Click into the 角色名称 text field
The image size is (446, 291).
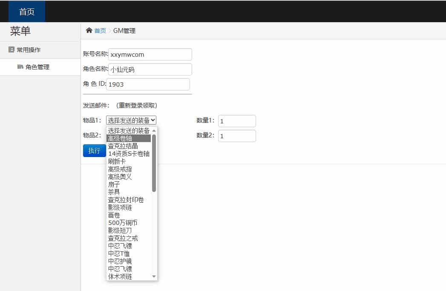[150, 70]
